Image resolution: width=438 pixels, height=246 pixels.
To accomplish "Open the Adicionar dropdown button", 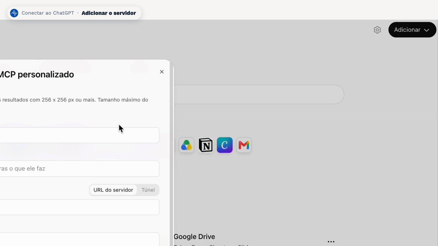I will tap(412, 30).
